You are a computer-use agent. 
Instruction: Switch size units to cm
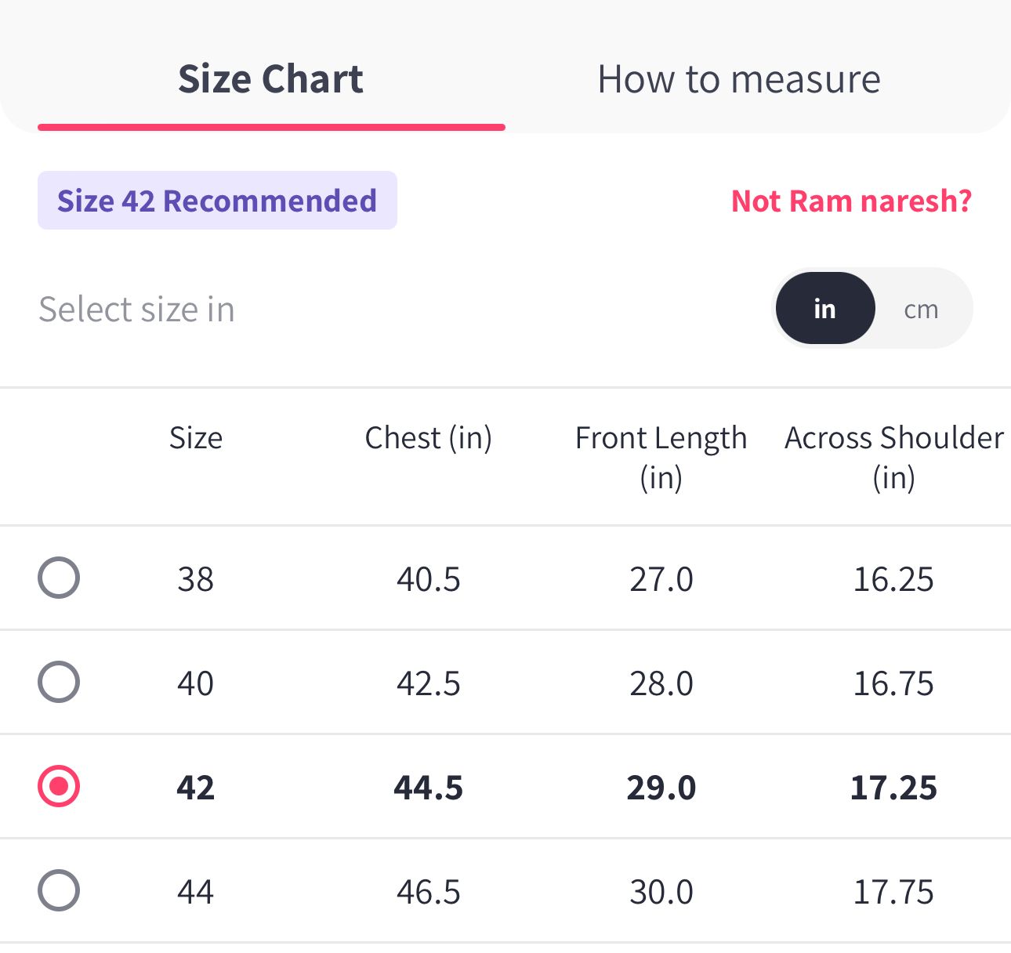point(921,309)
